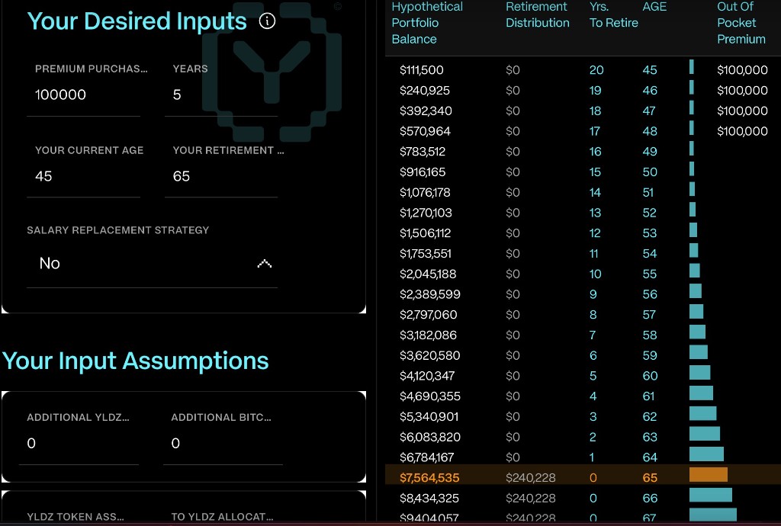Click the Your Input Assumptions heading
Image resolution: width=781 pixels, height=526 pixels.
point(136,361)
